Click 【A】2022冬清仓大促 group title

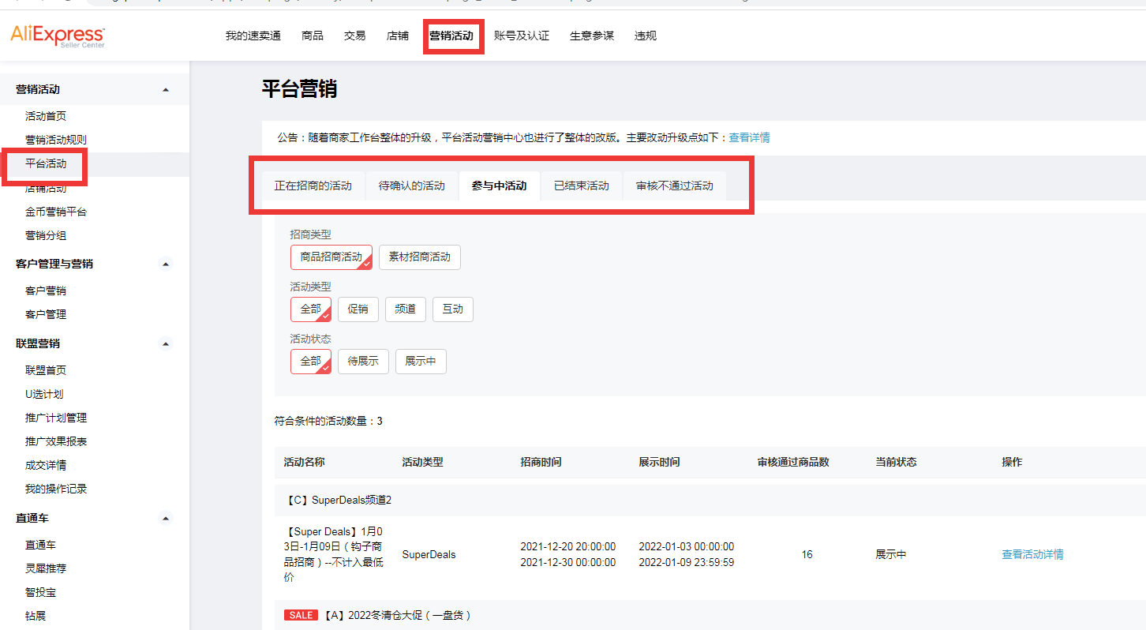point(398,615)
